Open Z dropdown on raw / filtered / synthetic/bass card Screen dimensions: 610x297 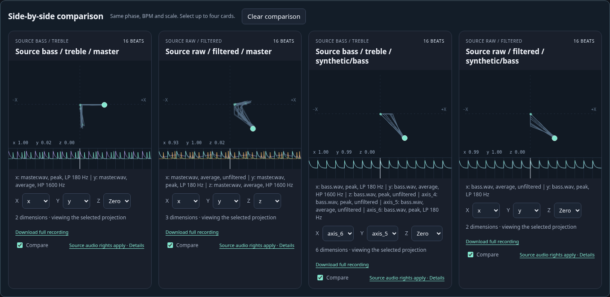click(568, 210)
